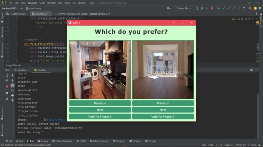Pin the current Run tab
This screenshot has width=263, height=147.
pyautogui.click(x=7, y=99)
